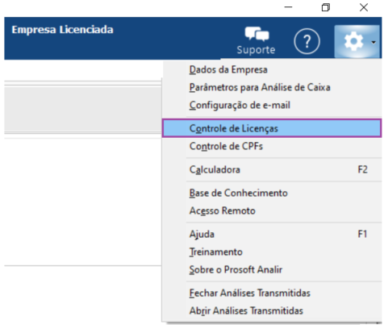The image size is (384, 325).
Task: Click the settings gear icon
Action: coord(353,41)
